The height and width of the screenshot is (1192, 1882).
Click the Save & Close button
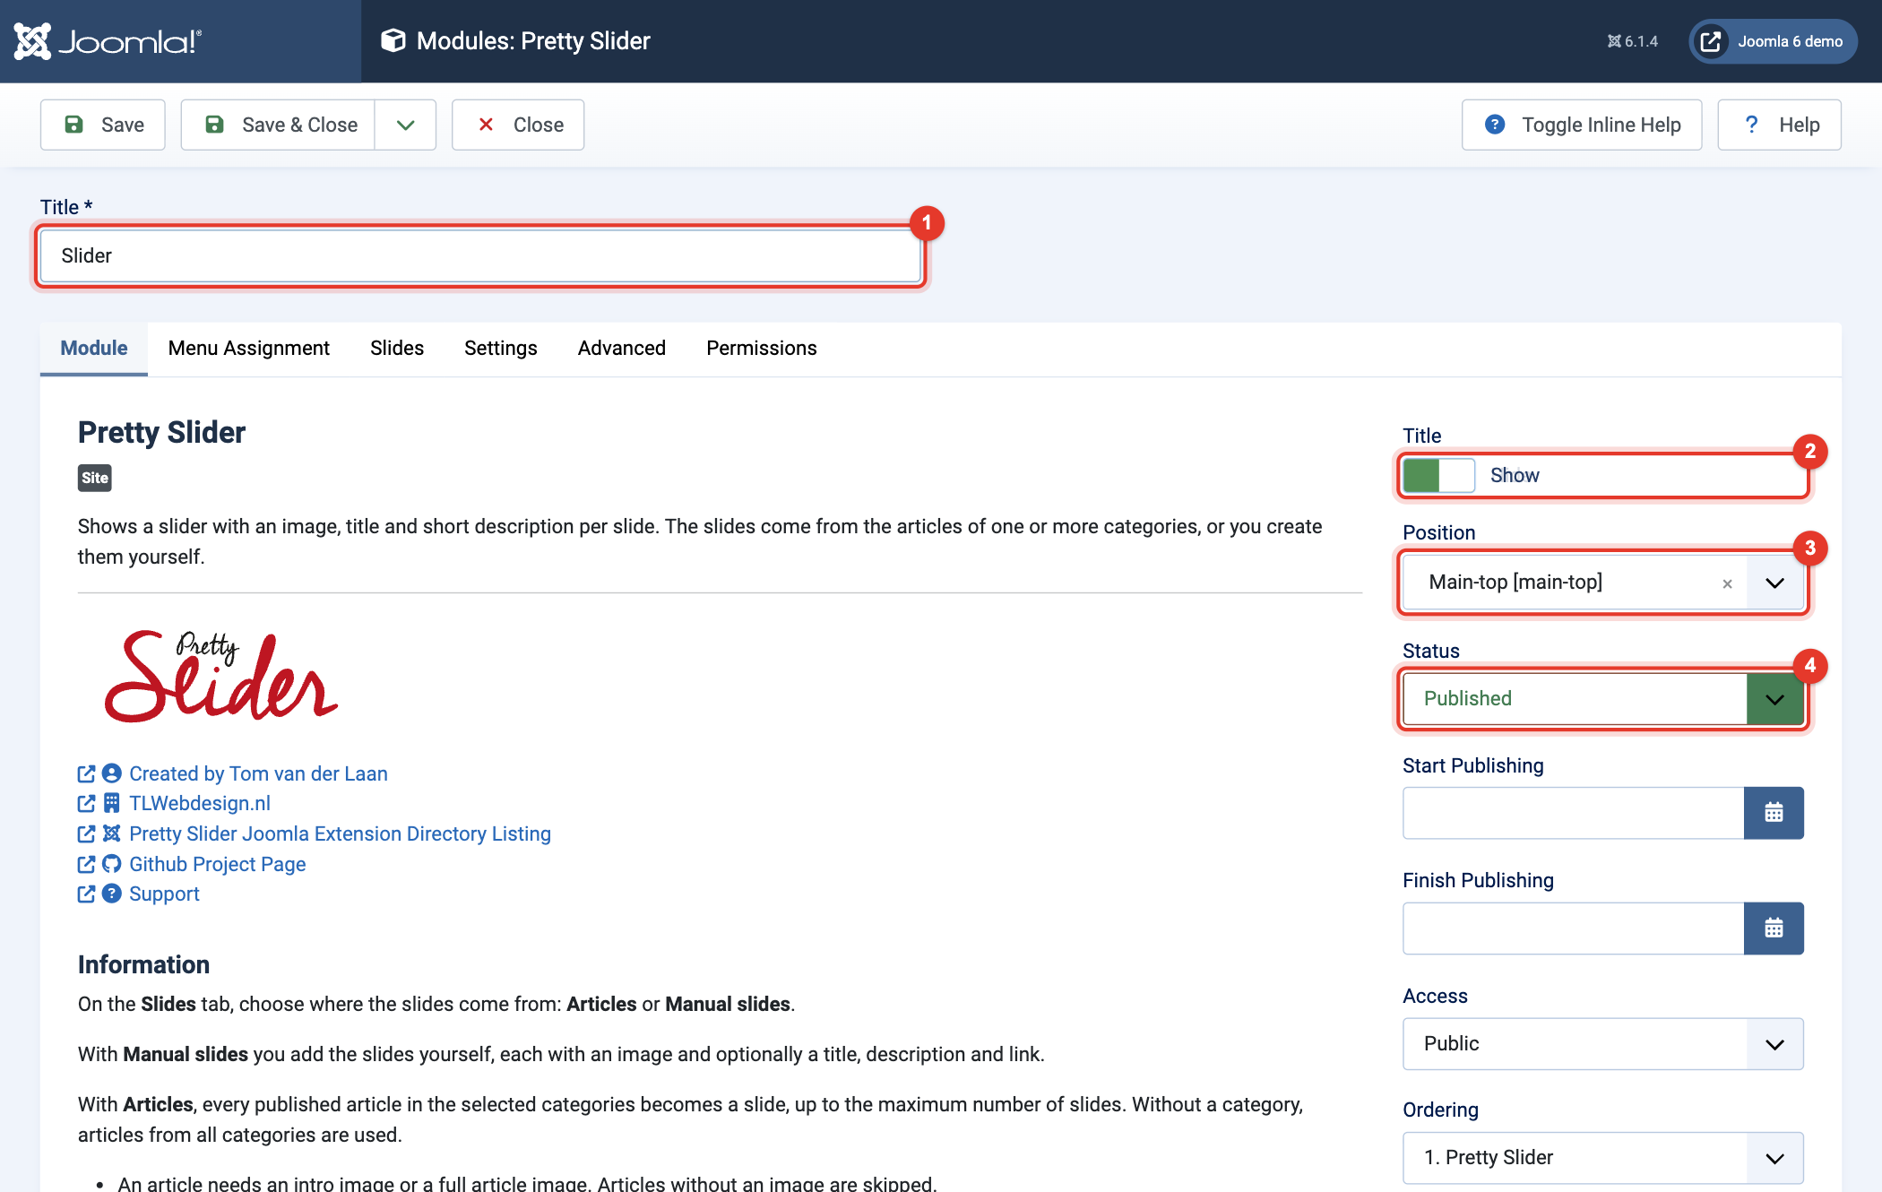coord(279,125)
